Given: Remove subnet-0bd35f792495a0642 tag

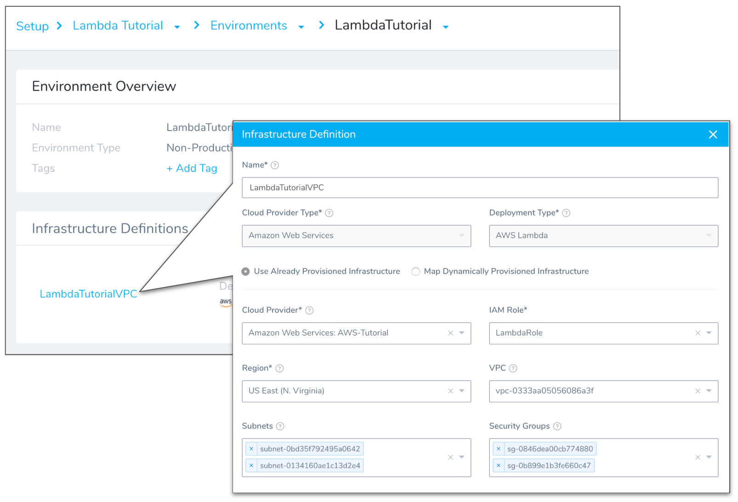Looking at the screenshot, I should pyautogui.click(x=251, y=449).
